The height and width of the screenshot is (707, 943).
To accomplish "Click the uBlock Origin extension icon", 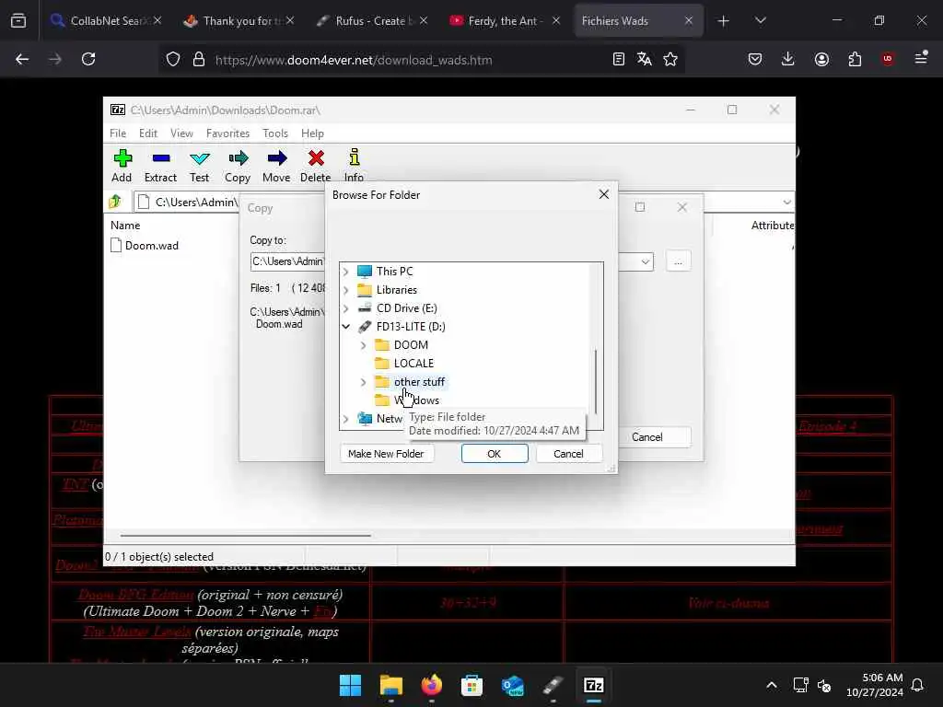I will pyautogui.click(x=888, y=59).
